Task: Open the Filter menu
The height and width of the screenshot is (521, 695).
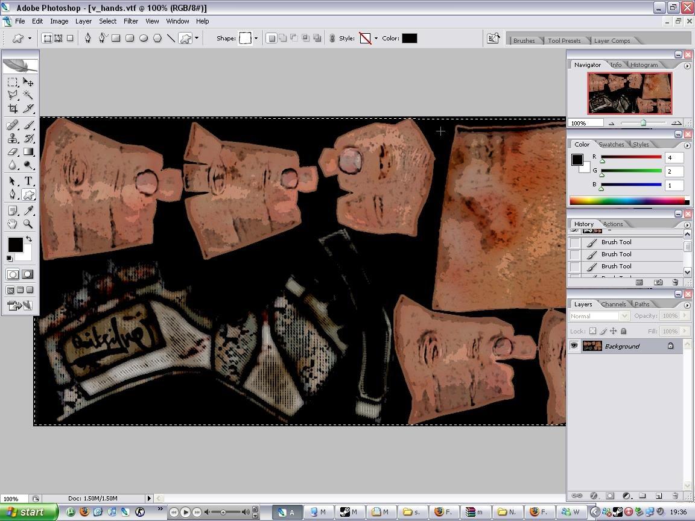Action: point(131,21)
